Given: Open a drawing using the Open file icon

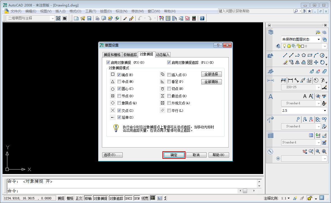Looking at the screenshot, I should coord(82,18).
